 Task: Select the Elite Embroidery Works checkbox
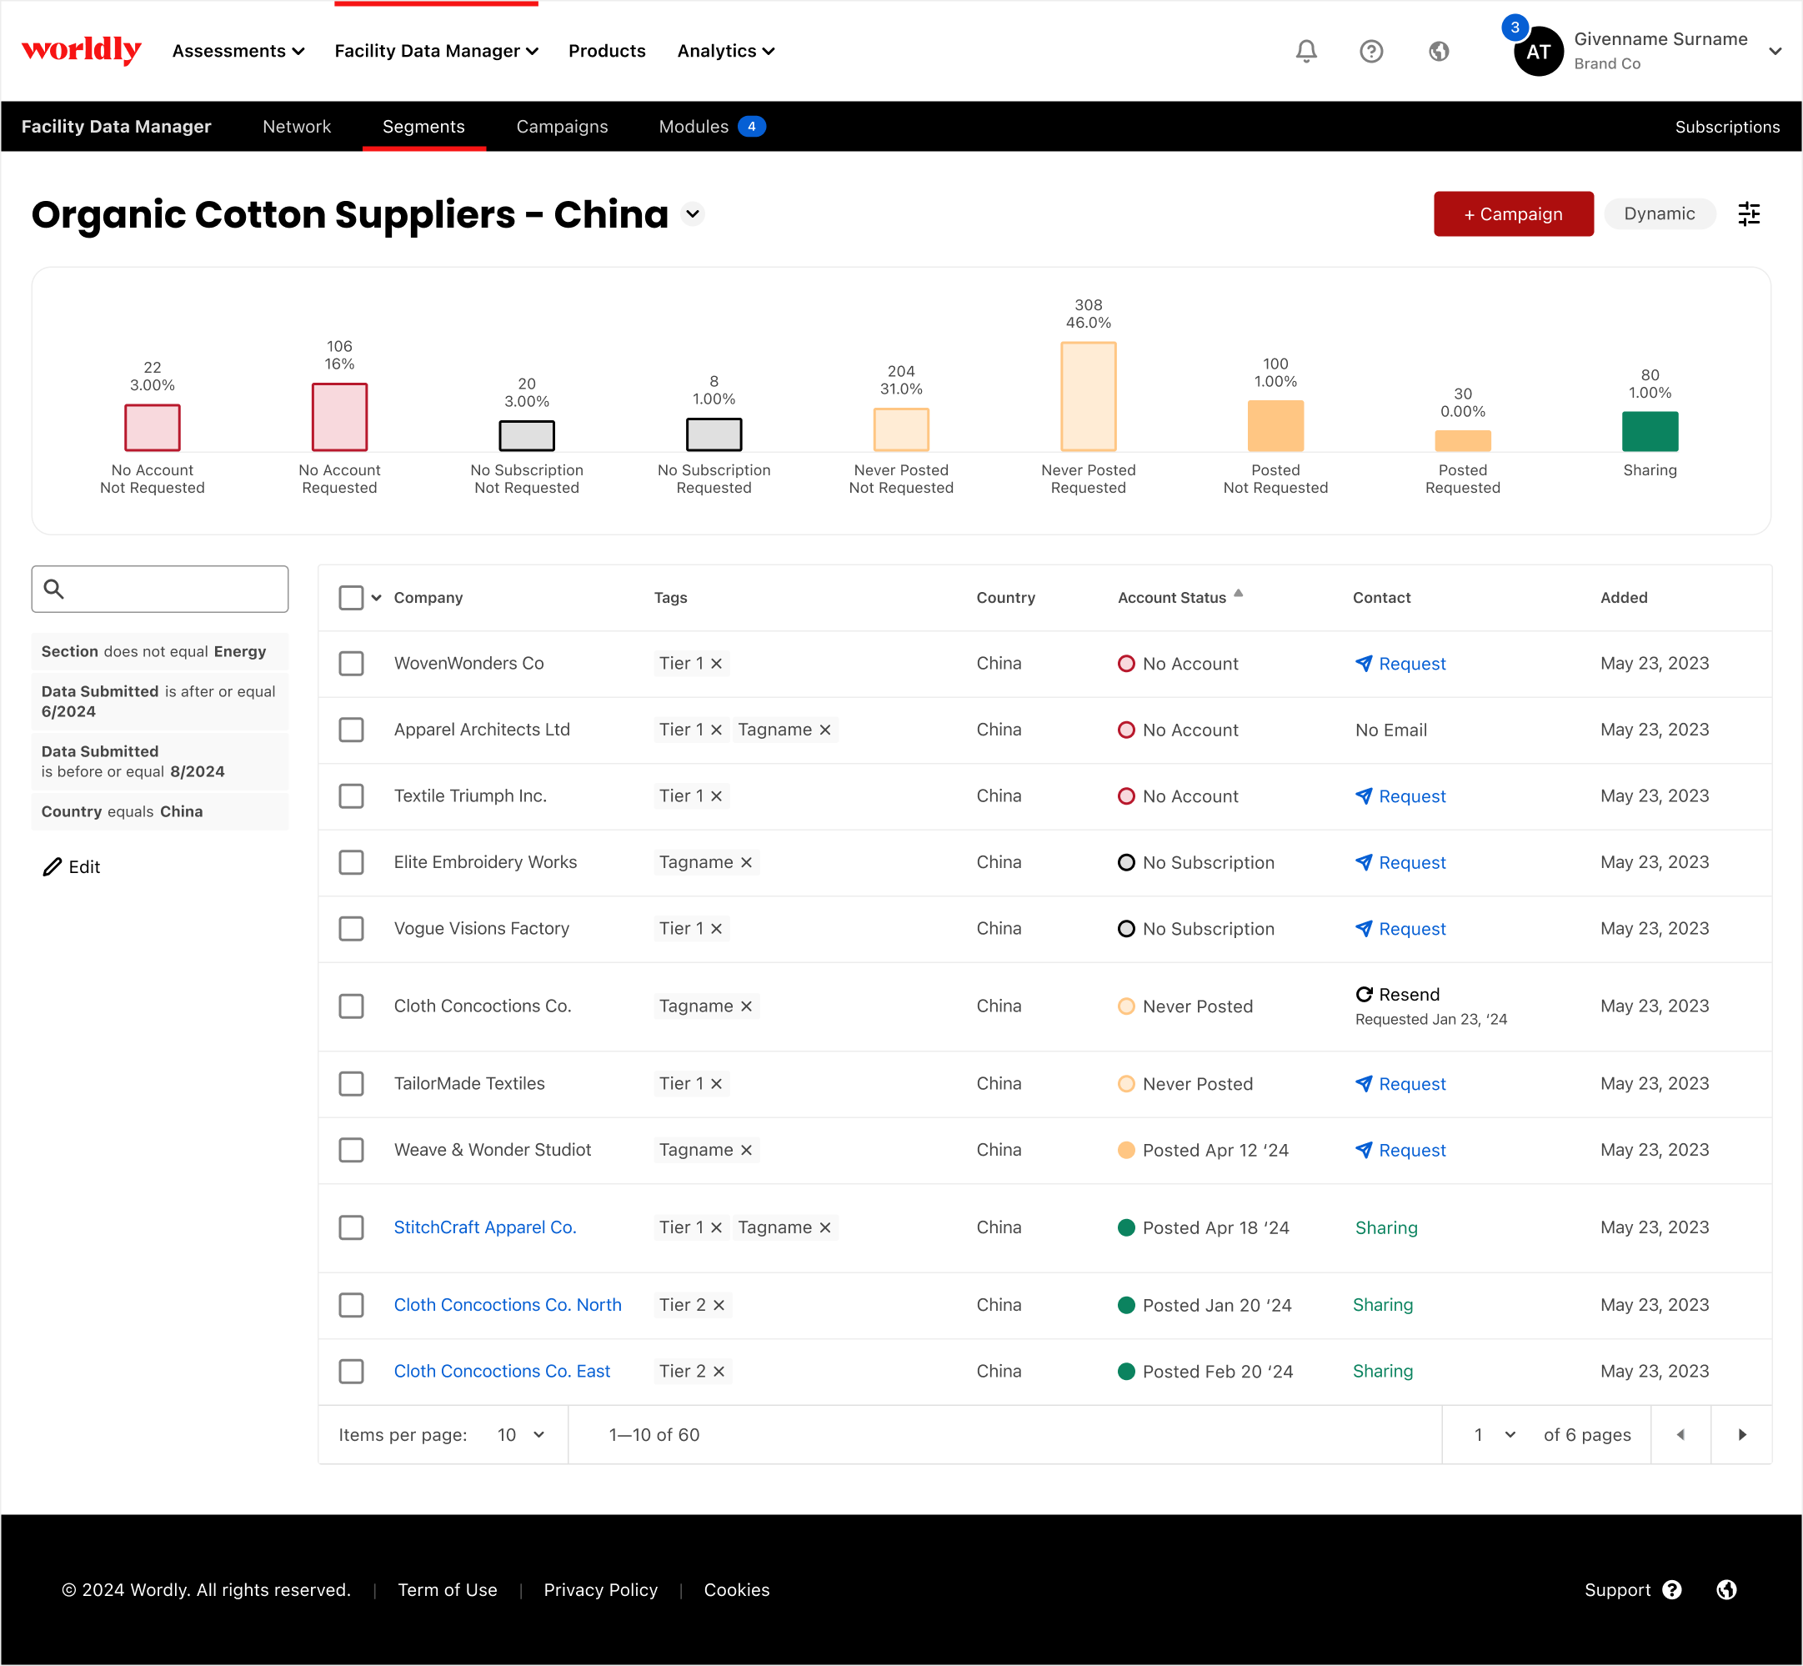(x=350, y=862)
